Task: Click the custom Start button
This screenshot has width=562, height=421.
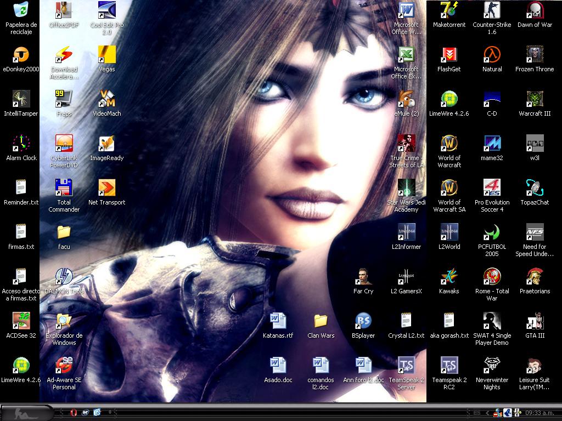Action: pos(27,413)
